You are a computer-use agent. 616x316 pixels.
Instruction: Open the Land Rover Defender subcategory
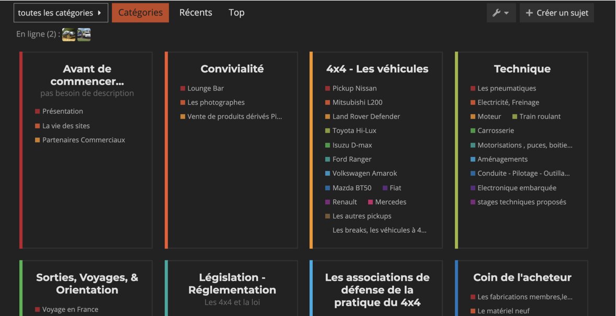tap(363, 117)
